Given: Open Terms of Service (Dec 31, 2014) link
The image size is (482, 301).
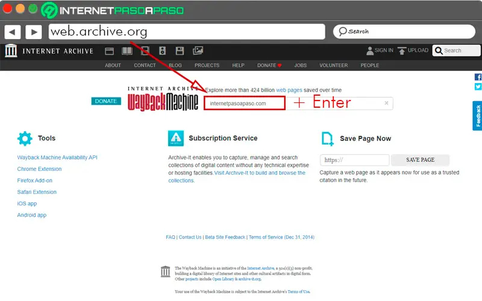Looking at the screenshot, I should click(281, 237).
